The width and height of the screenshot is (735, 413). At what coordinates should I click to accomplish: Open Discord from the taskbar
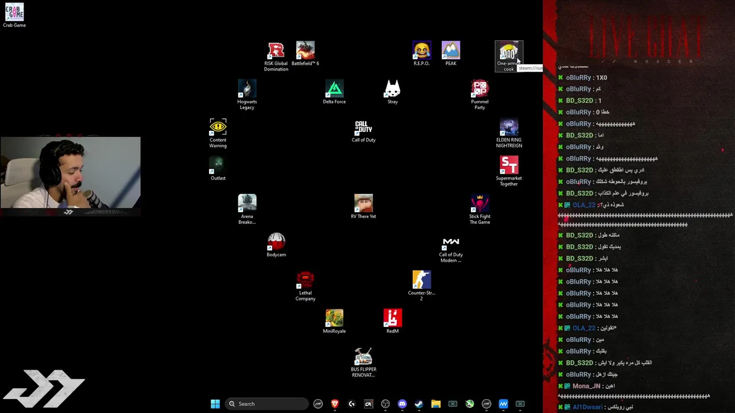(x=402, y=404)
